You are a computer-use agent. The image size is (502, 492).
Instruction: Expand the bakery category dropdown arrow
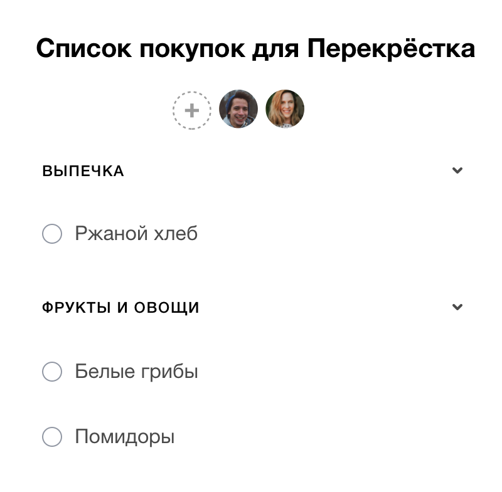(457, 170)
